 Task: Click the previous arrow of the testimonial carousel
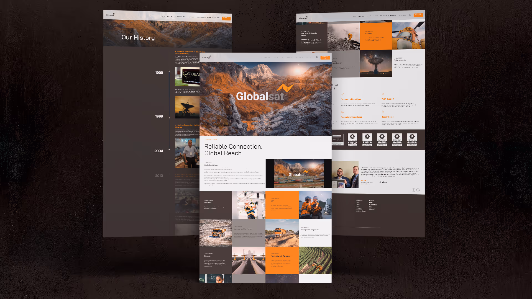pos(413,190)
